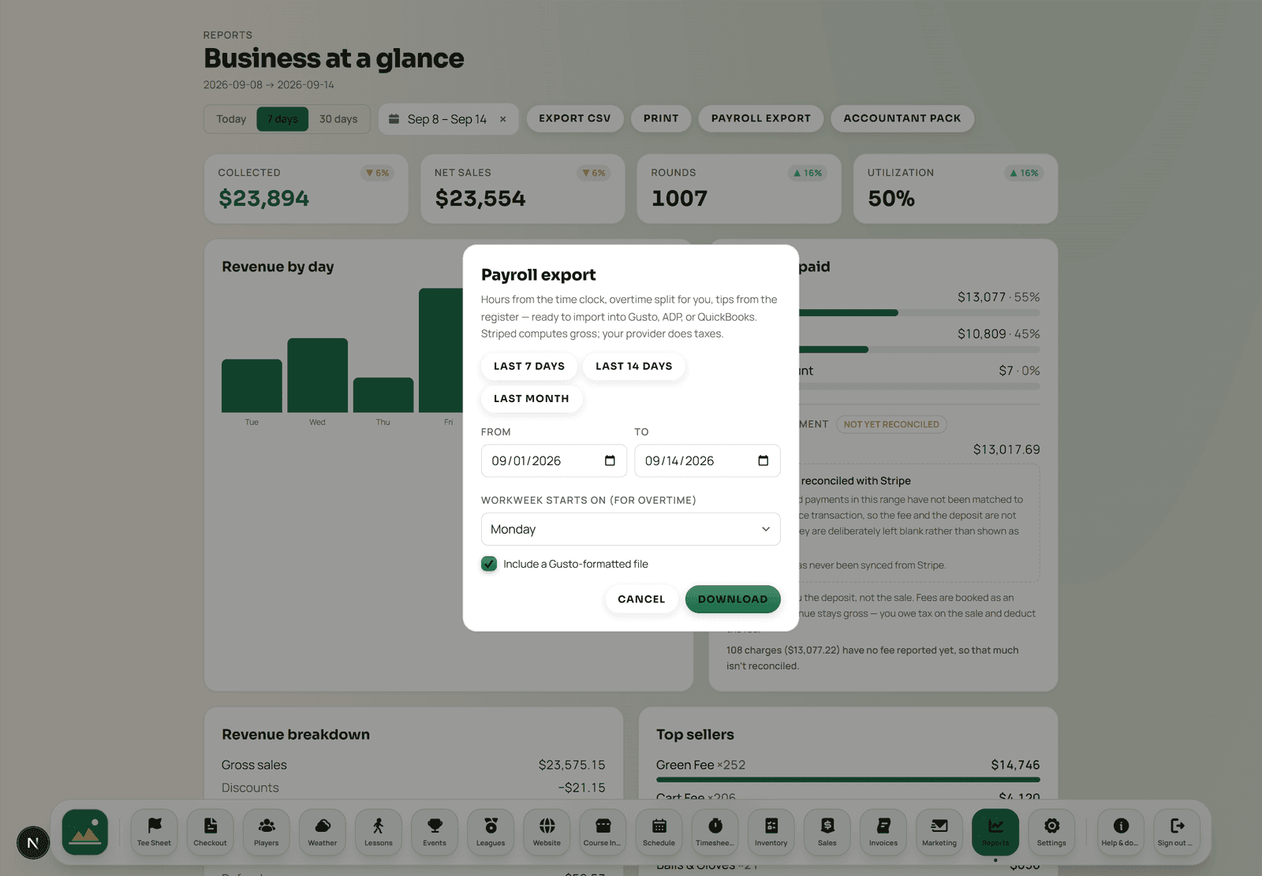Choose the Last Month preset
1262x876 pixels.
coord(532,398)
